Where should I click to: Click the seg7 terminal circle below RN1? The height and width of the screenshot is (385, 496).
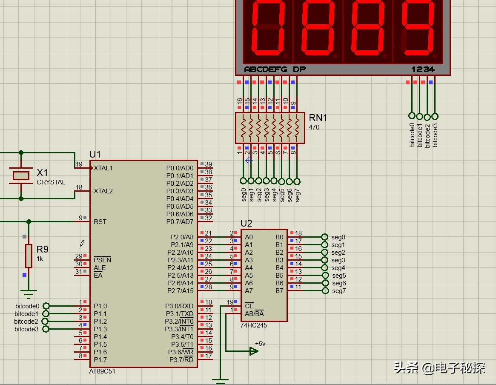(x=297, y=181)
